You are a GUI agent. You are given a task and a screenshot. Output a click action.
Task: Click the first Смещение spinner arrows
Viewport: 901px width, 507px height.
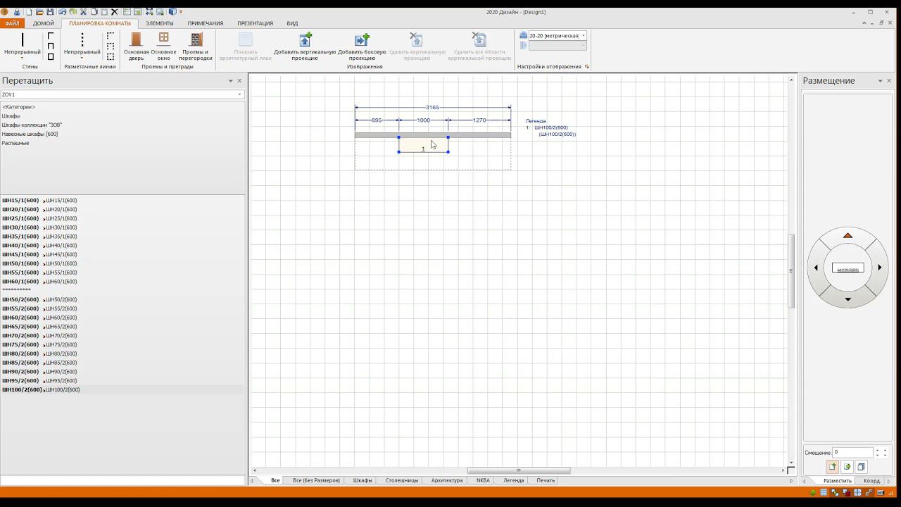[878, 452]
